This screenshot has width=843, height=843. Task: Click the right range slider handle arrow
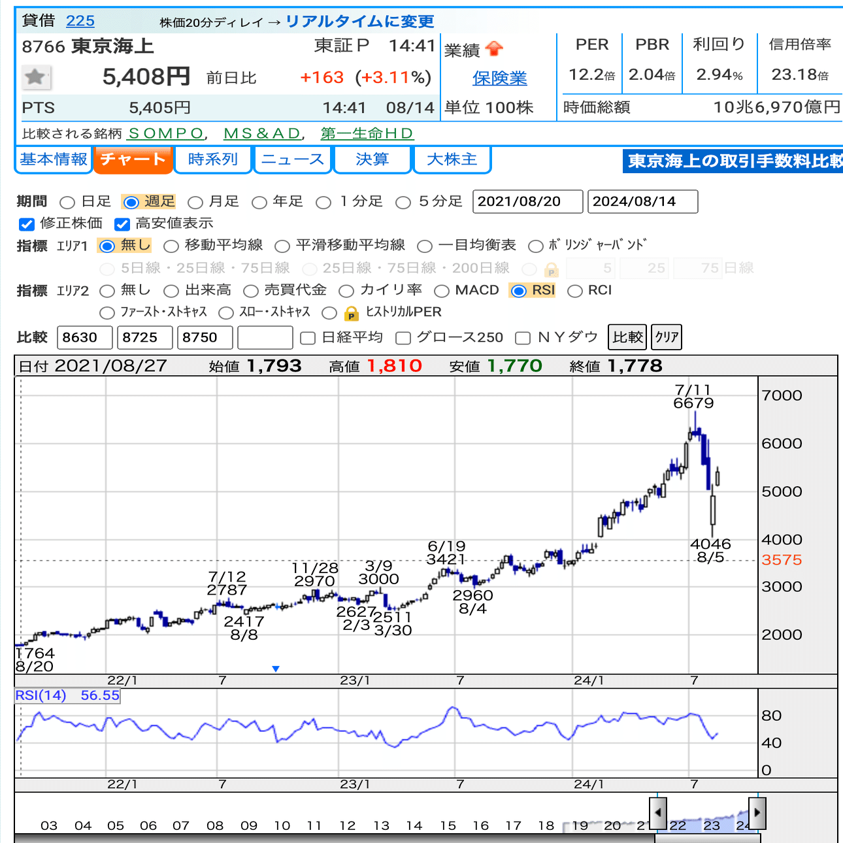[757, 813]
